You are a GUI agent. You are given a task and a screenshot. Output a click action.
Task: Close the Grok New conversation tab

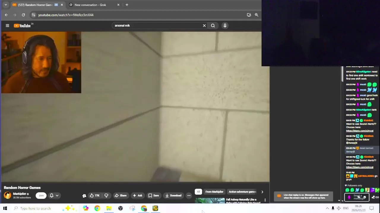118,5
